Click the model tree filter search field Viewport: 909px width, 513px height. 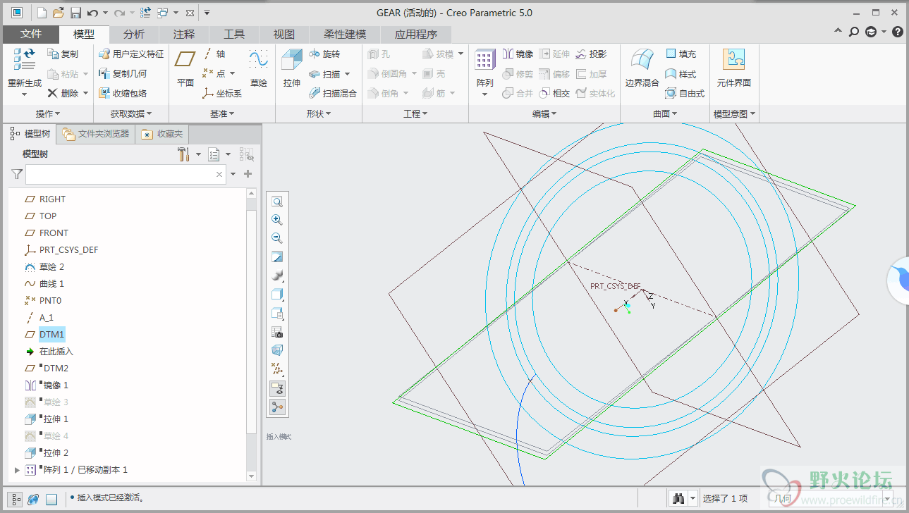click(x=126, y=174)
